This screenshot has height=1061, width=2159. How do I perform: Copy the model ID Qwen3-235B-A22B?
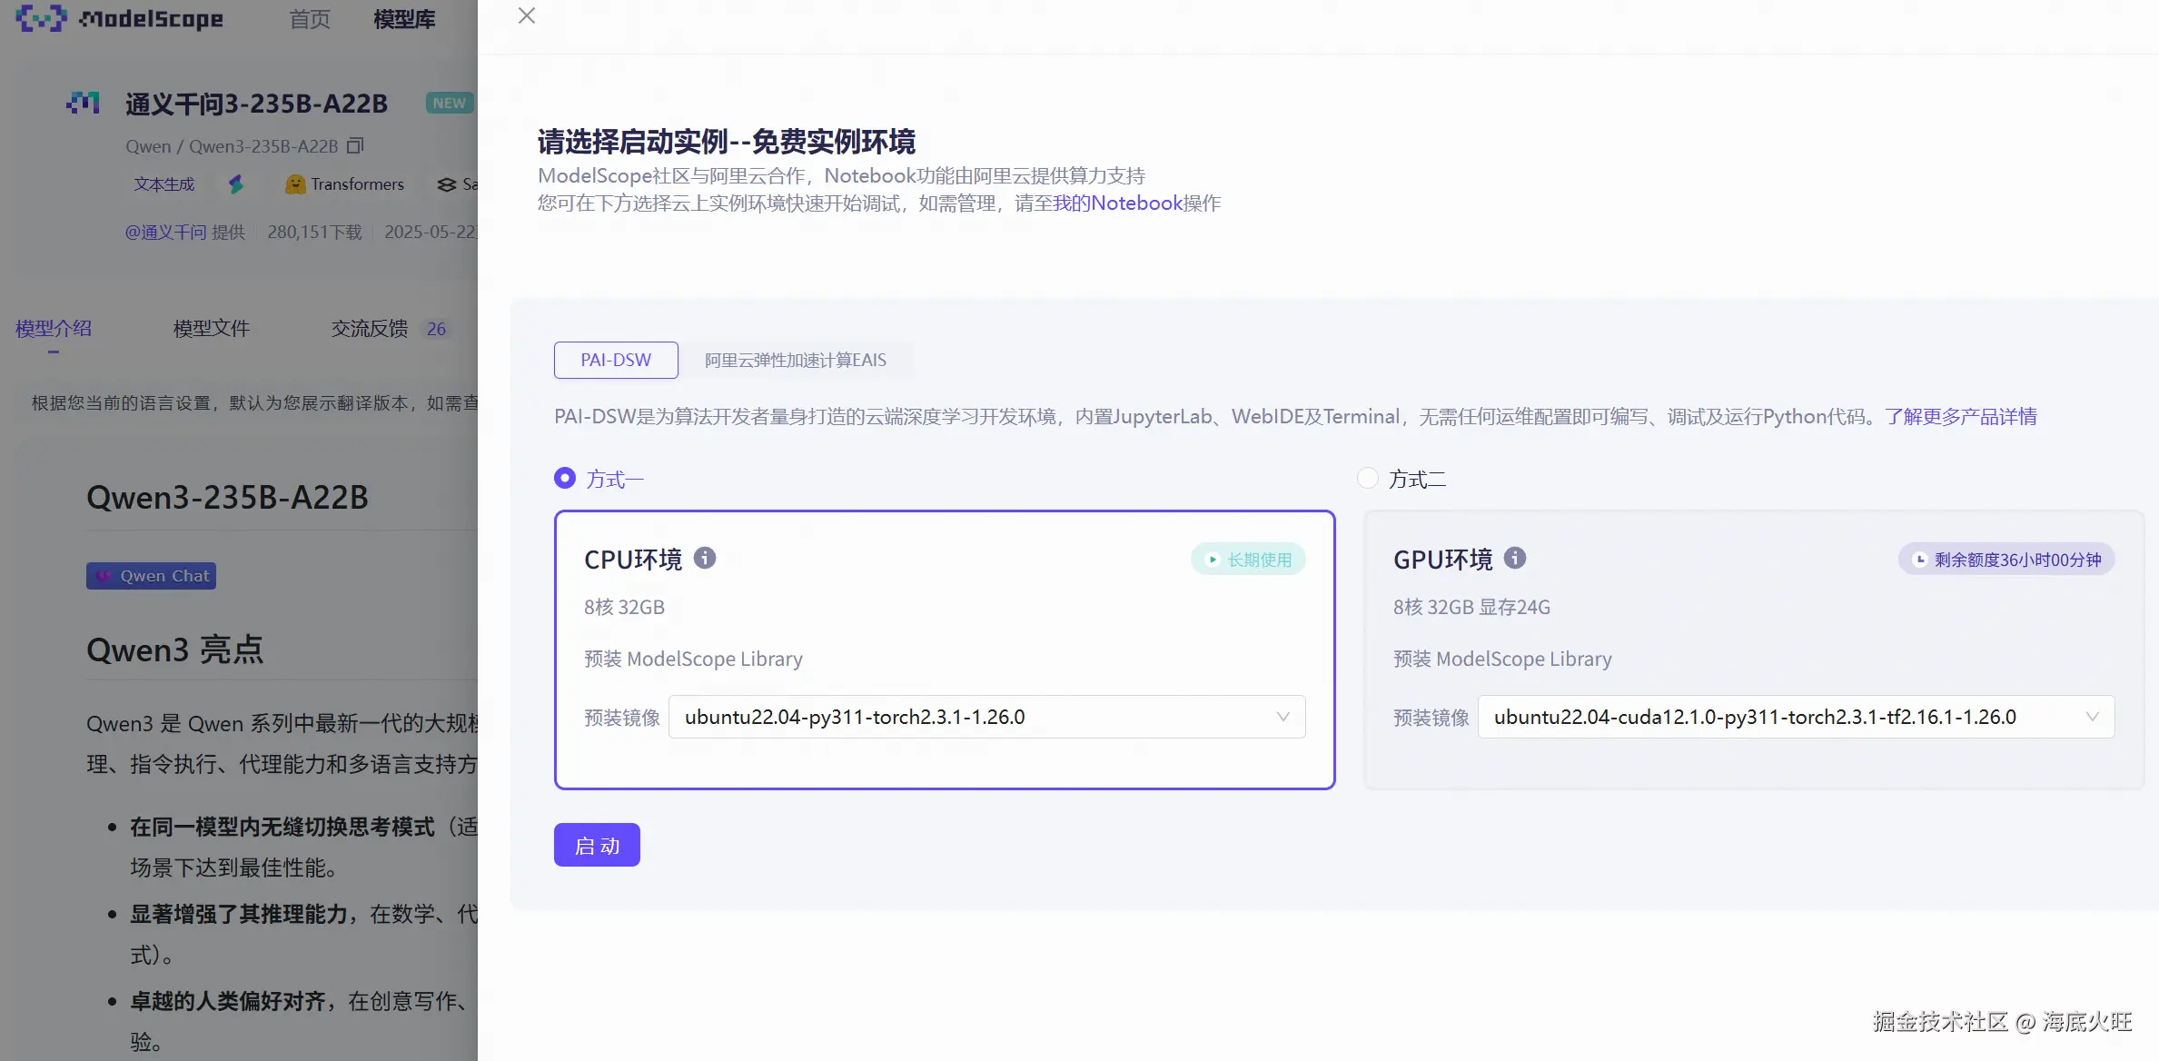[356, 145]
